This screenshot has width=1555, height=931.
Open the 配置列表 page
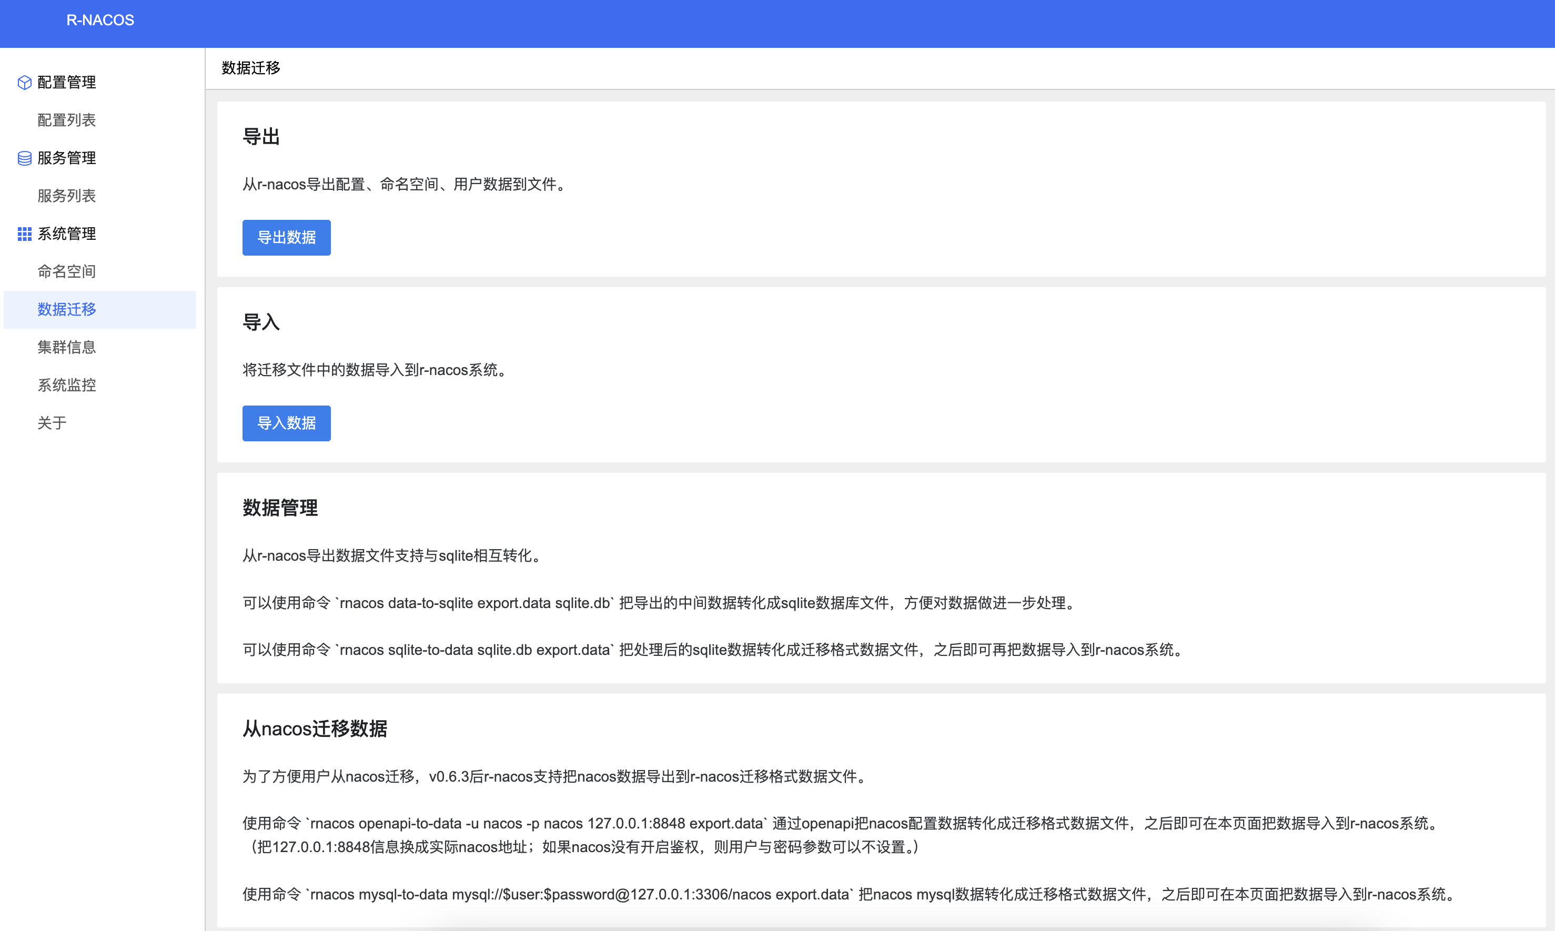click(66, 120)
